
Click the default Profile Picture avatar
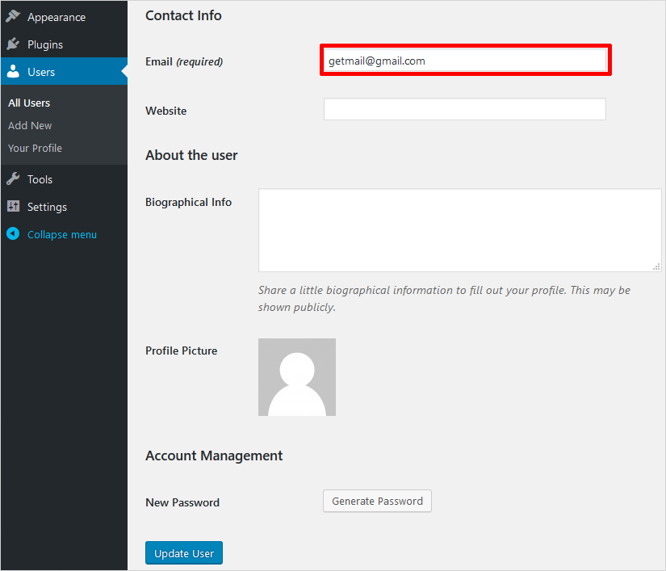click(x=297, y=377)
